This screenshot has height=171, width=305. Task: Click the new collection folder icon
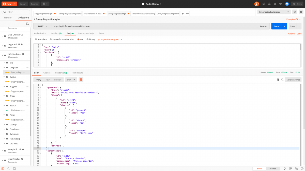27,24
